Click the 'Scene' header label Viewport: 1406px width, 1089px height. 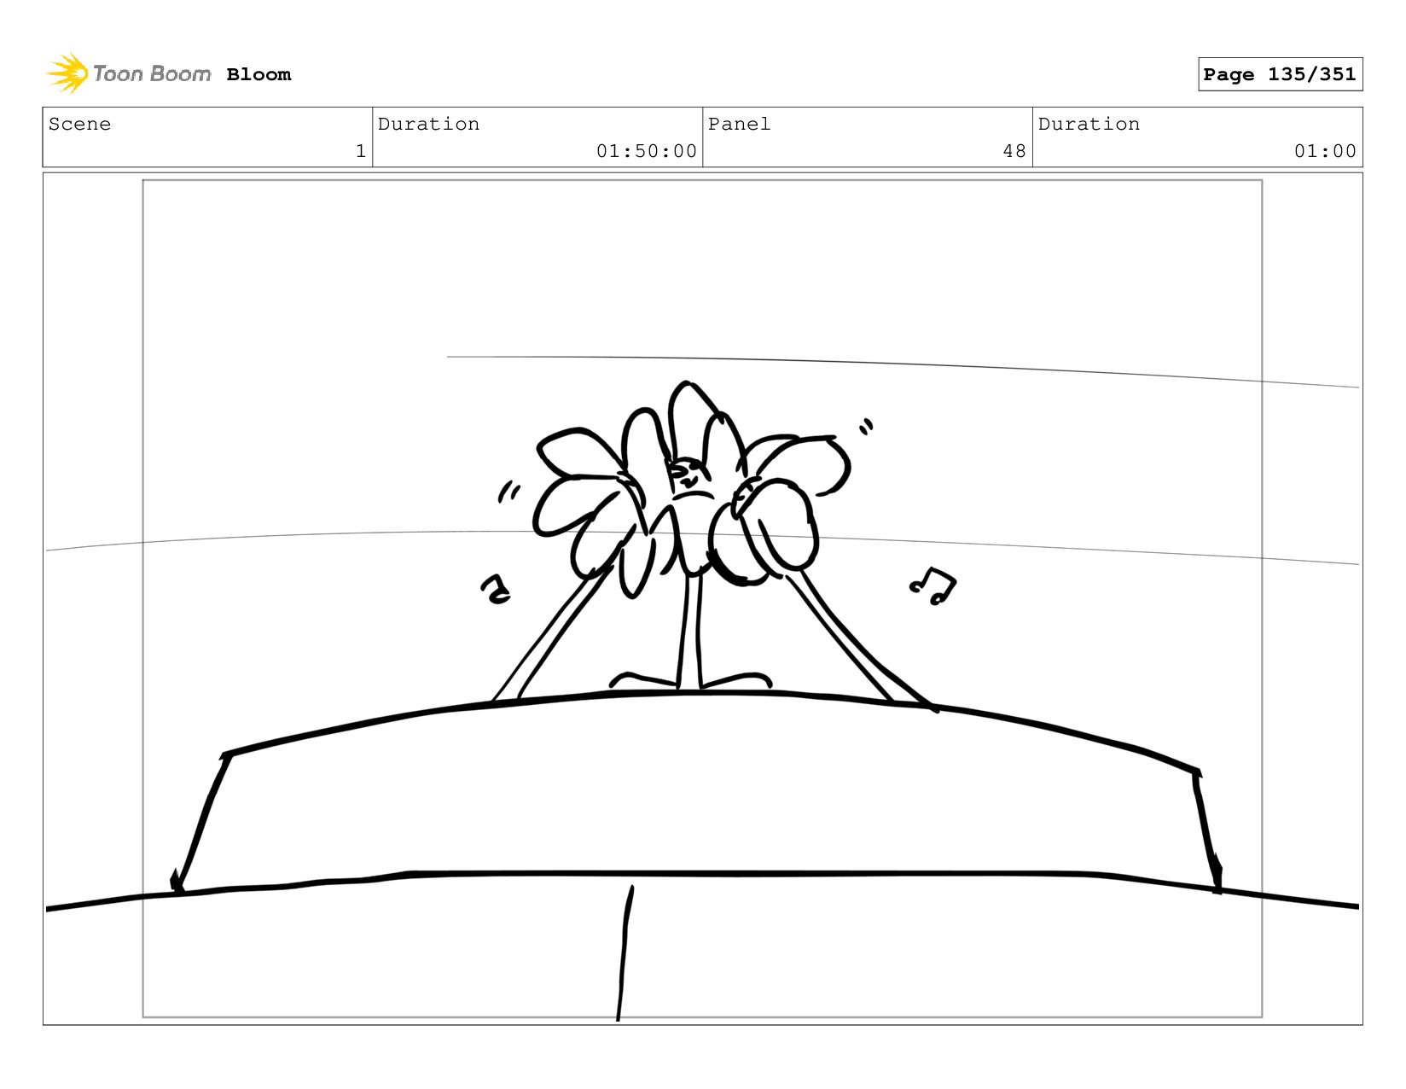click(79, 124)
